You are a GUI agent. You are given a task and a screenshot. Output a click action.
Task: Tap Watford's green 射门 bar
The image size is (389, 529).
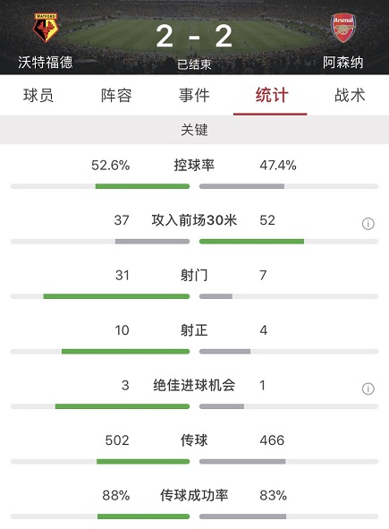[x=116, y=296]
